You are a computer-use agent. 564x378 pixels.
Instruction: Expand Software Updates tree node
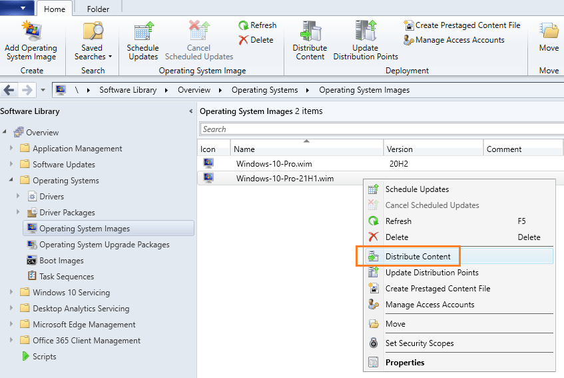(11, 164)
